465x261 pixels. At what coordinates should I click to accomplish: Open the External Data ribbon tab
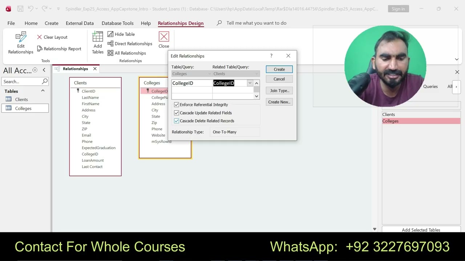pyautogui.click(x=80, y=23)
